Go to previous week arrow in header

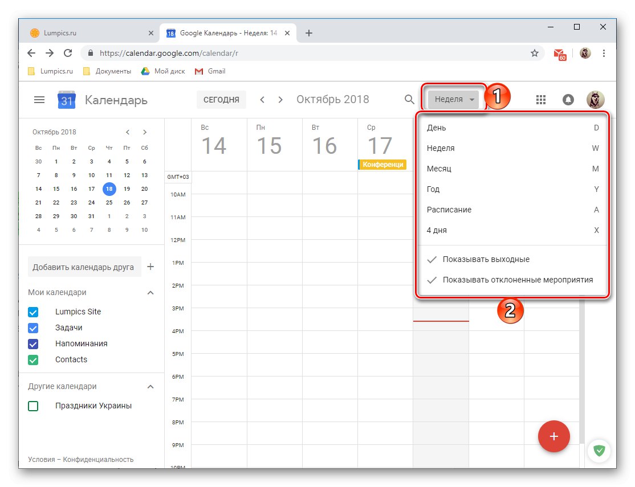(262, 100)
